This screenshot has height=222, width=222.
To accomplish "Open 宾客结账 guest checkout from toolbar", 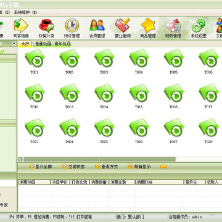I will [x=21, y=28].
